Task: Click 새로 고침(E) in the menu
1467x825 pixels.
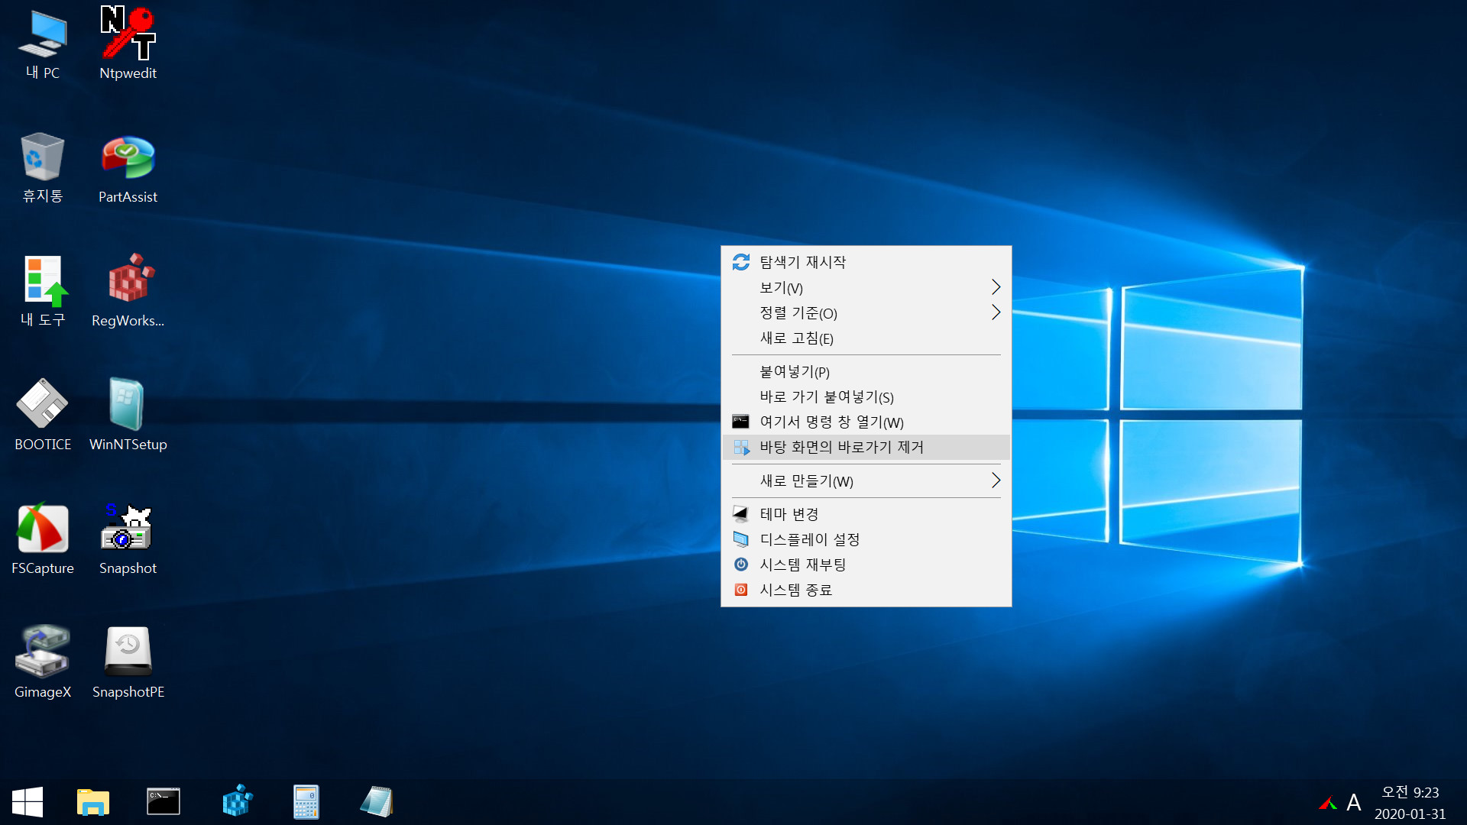Action: [866, 338]
